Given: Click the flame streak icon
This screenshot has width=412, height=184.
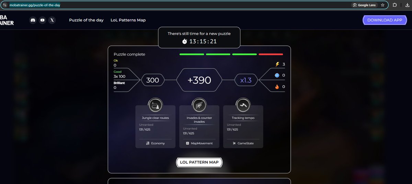Looking at the screenshot, I should coord(277,87).
